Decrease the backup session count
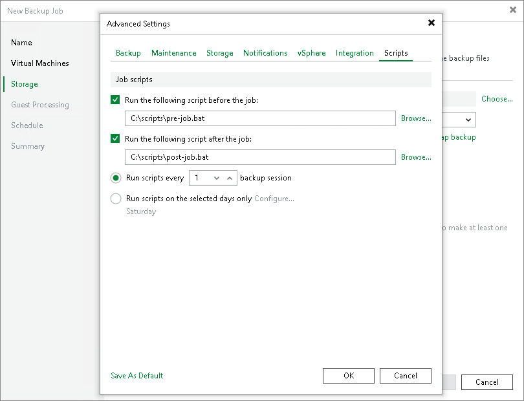Image resolution: width=524 pixels, height=401 pixels. [x=217, y=178]
